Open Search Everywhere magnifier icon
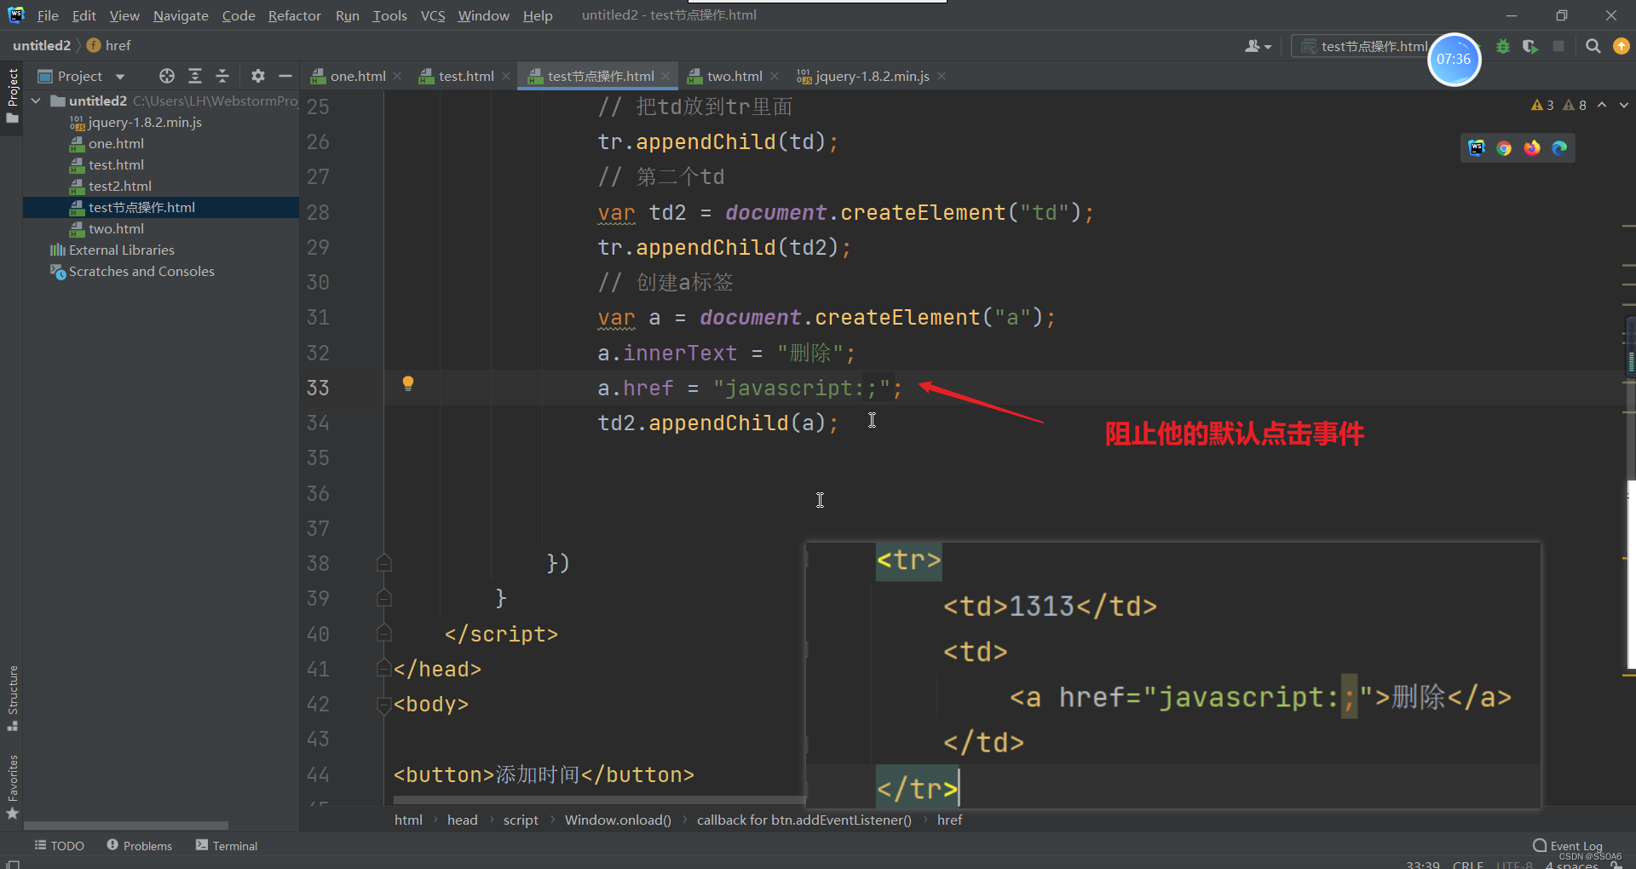 (1593, 46)
